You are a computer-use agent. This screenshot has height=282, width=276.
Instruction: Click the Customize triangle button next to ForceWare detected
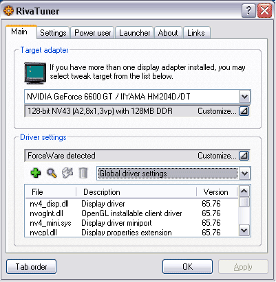click(244, 156)
